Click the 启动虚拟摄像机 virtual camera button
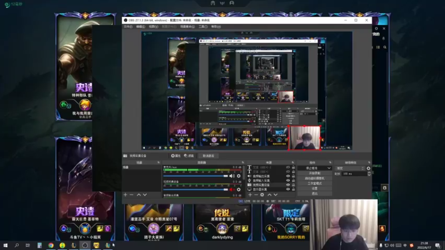The width and height of the screenshot is (445, 250). tap(314, 178)
